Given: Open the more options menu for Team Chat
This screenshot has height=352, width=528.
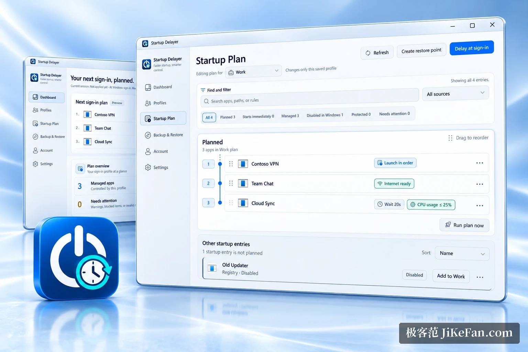Looking at the screenshot, I should [480, 184].
